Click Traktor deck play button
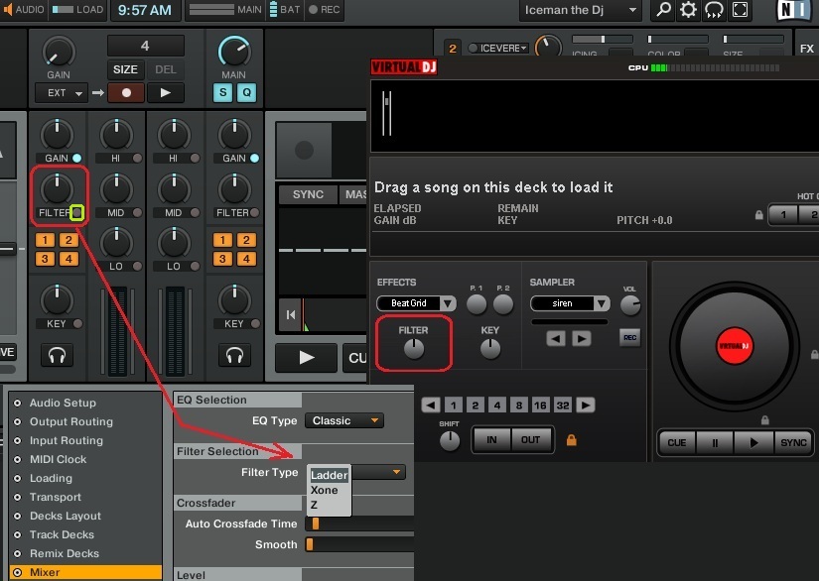This screenshot has width=819, height=581. click(x=306, y=357)
